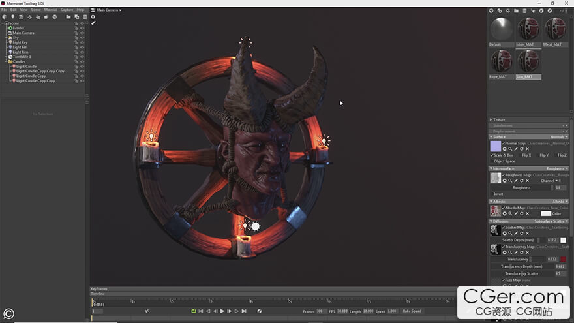
Task: Click the Albedo Color swatch
Action: tap(546, 213)
